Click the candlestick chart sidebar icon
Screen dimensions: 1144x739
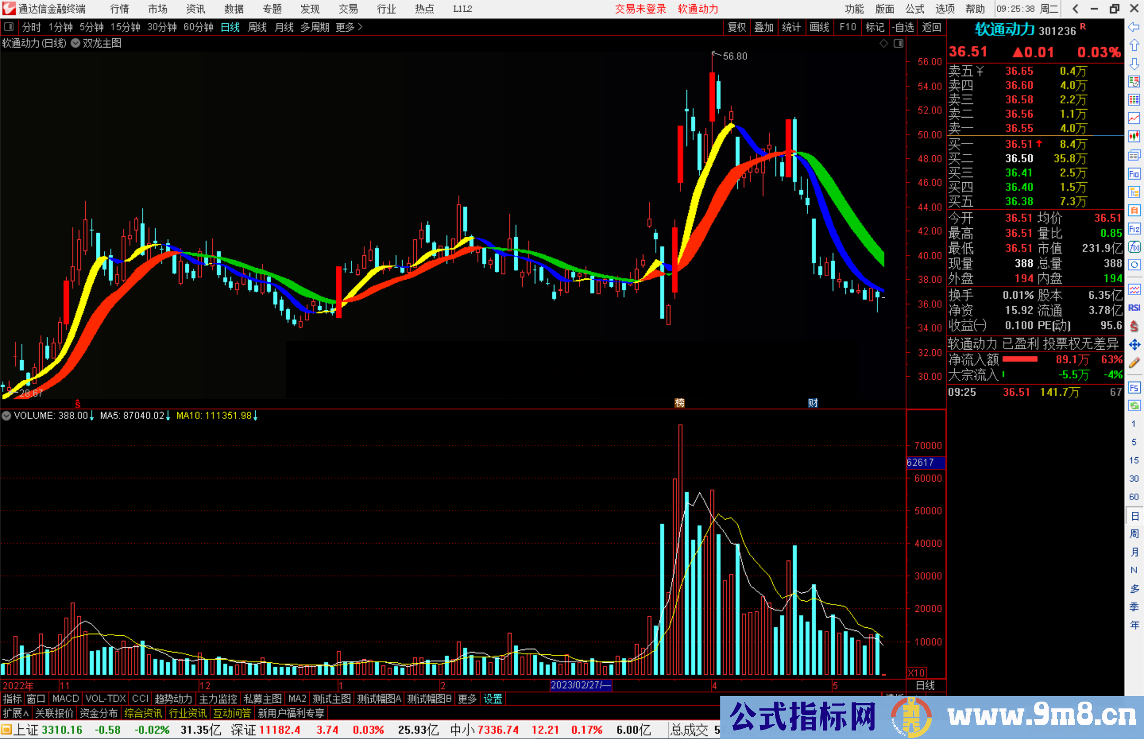tap(1134, 137)
